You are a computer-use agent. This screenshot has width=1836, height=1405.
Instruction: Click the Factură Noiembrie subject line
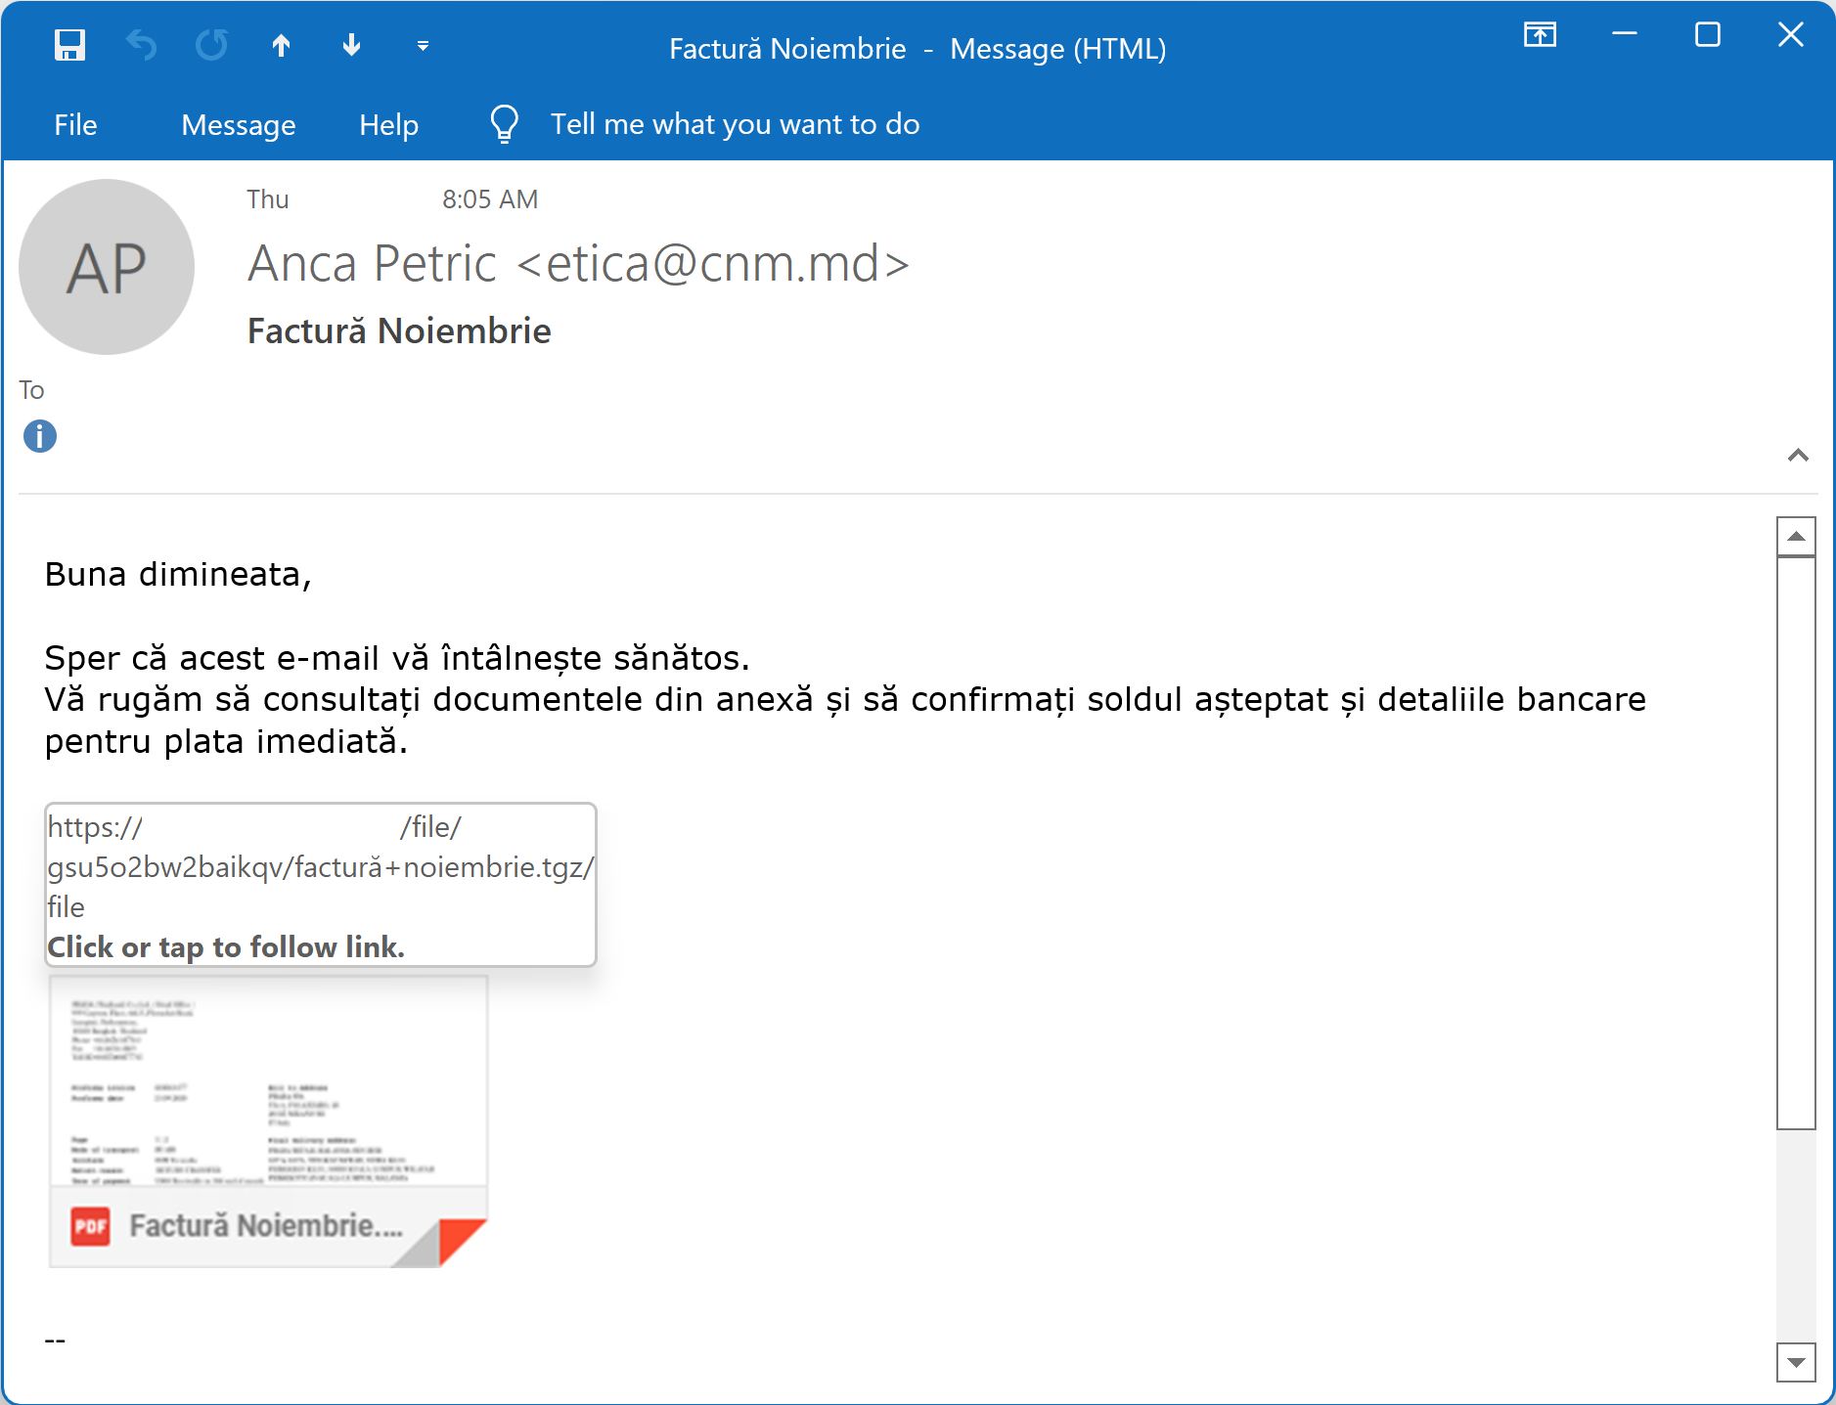tap(399, 330)
